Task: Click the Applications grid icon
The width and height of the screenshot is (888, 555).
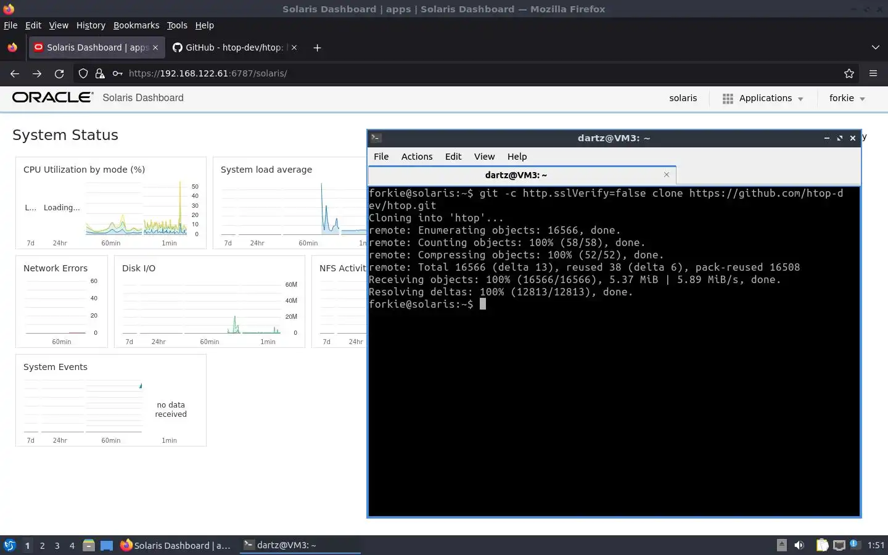Action: (x=728, y=99)
